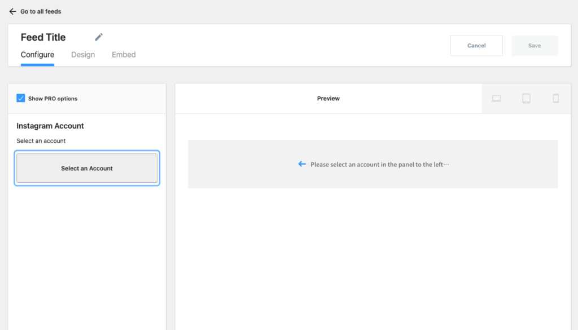Choose the mobile phone preview icon
The image size is (578, 330).
[555, 99]
